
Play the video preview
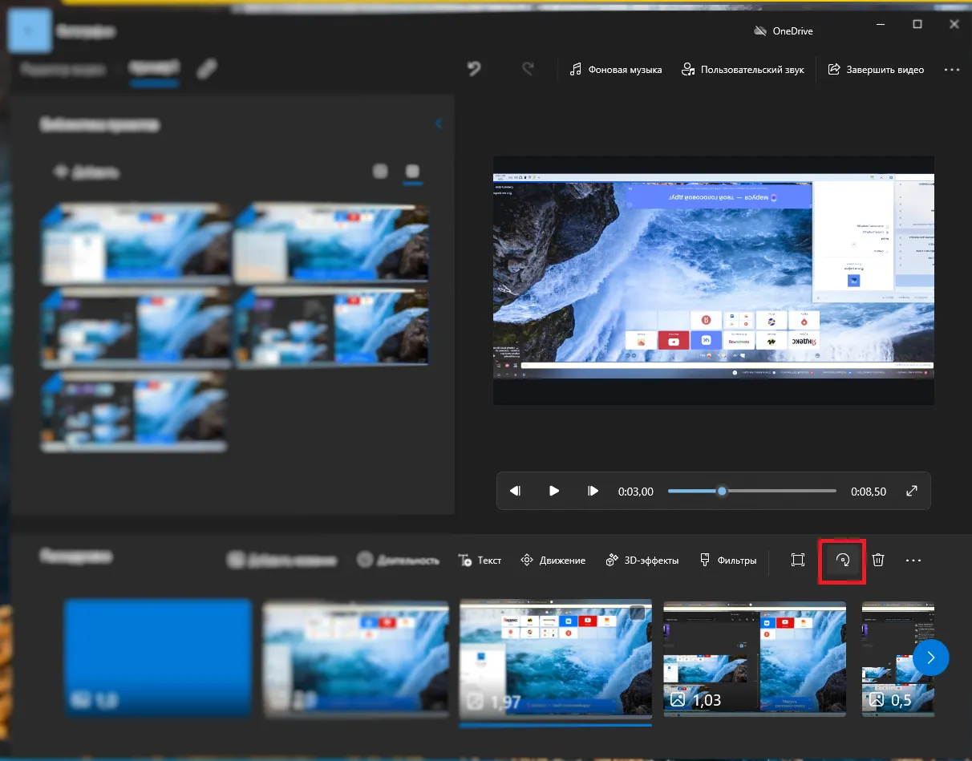(554, 491)
